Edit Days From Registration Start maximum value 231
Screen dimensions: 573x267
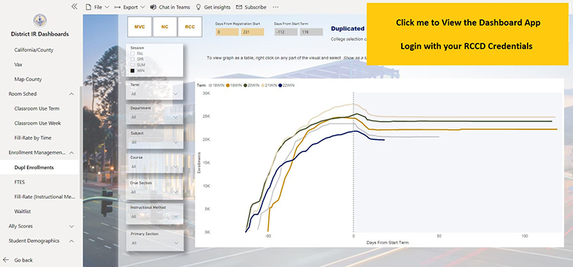pos(252,32)
